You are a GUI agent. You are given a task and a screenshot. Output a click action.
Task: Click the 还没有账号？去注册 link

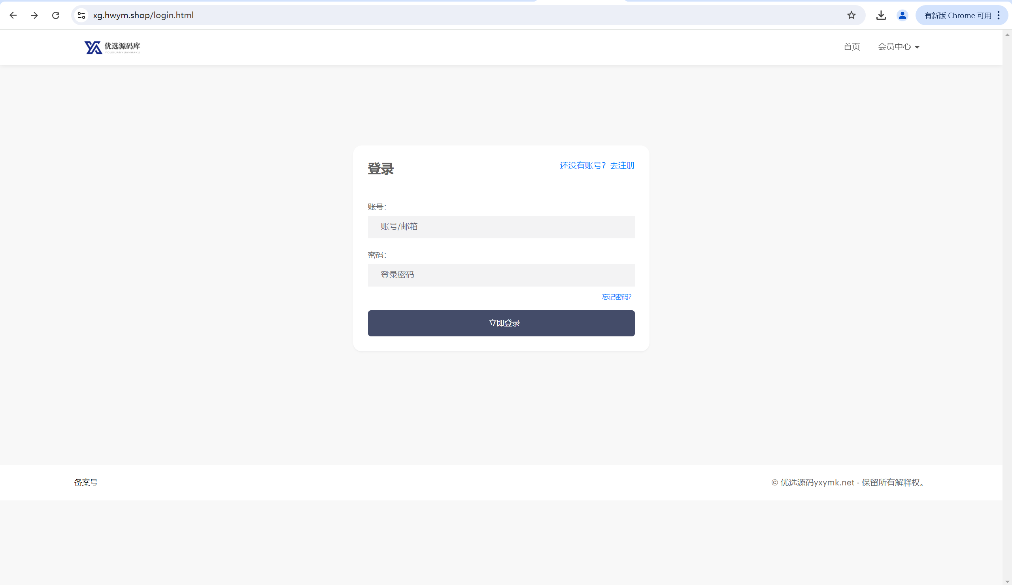pyautogui.click(x=597, y=166)
